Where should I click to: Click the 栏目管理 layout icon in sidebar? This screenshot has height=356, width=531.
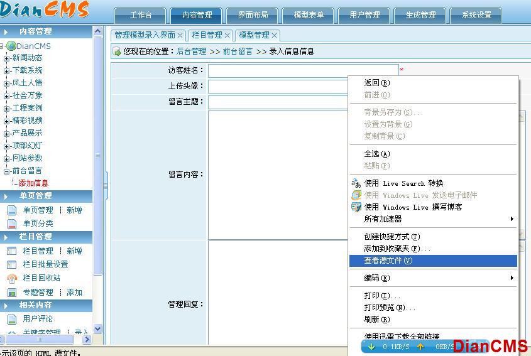(11, 251)
